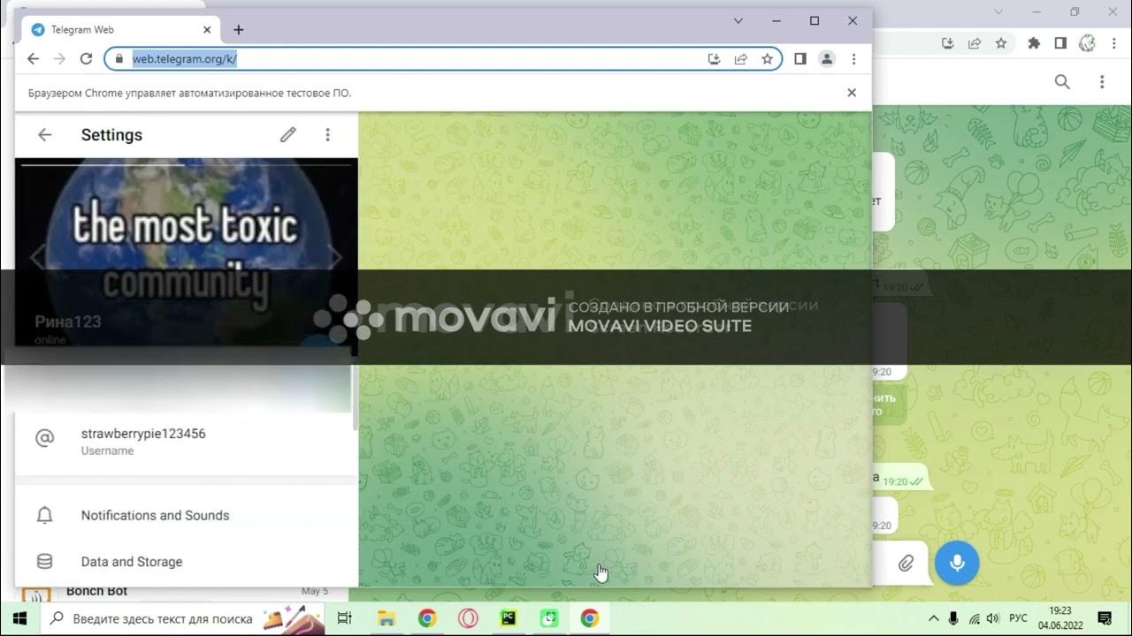Click the microphone record button in back window
This screenshot has width=1132, height=636.
[x=957, y=563]
